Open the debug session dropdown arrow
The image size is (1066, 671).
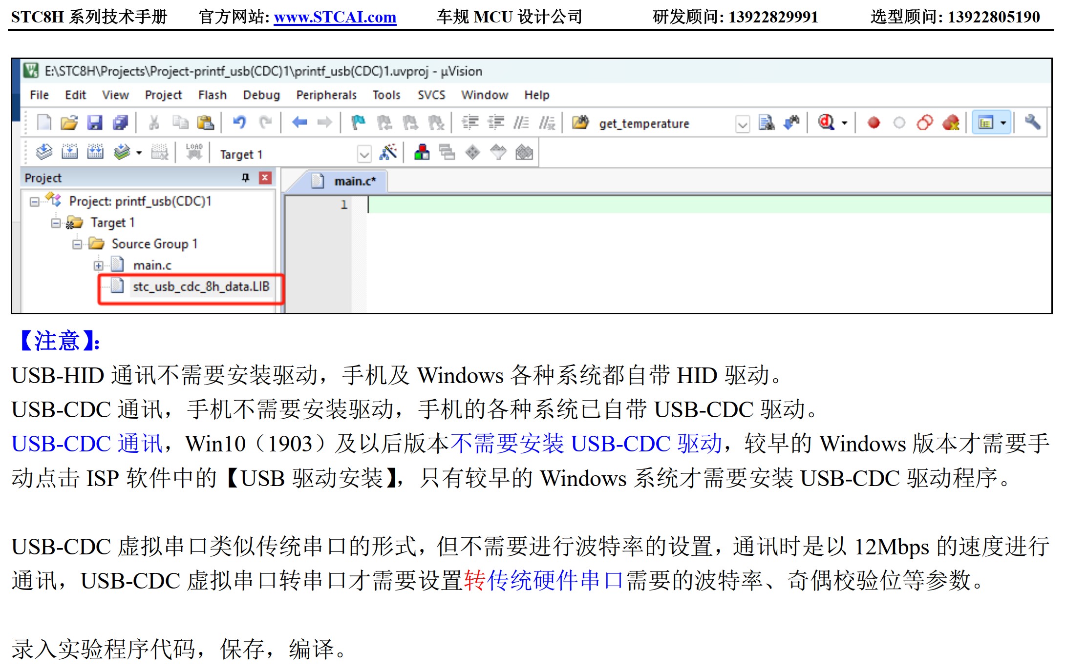[x=844, y=123]
